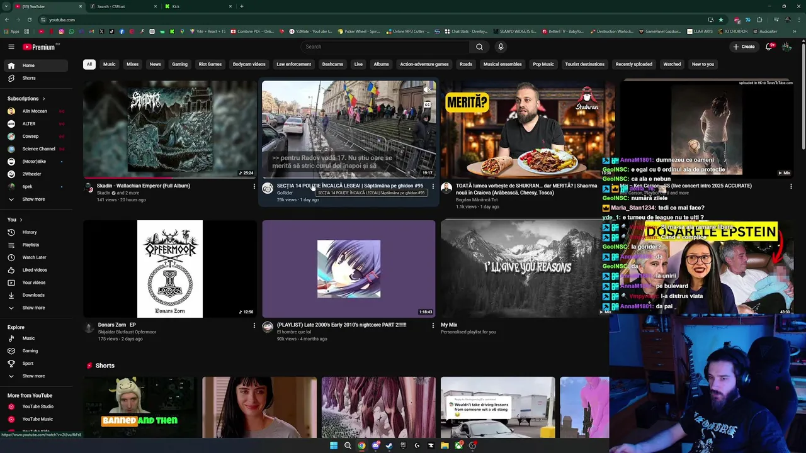Open Playlists in the sidebar

[x=35, y=245]
